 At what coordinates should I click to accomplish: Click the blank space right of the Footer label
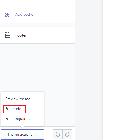[50, 35]
